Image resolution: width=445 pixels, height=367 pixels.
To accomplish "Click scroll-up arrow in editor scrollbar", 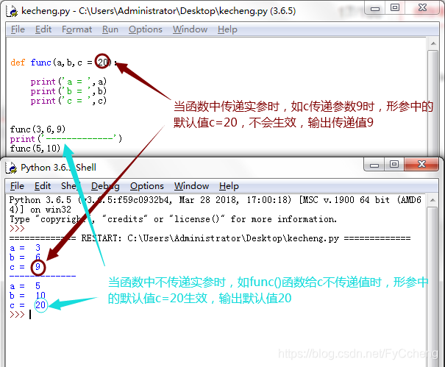I will coord(433,43).
